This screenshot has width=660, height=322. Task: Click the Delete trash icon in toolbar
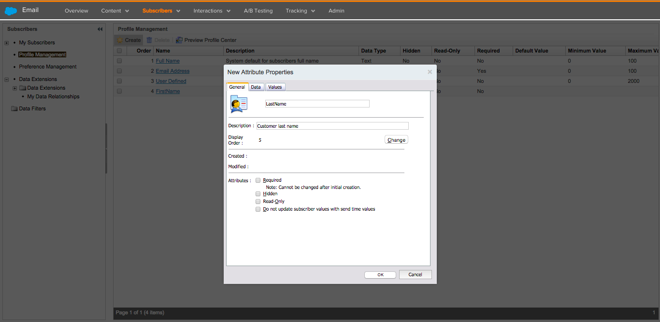coord(150,40)
